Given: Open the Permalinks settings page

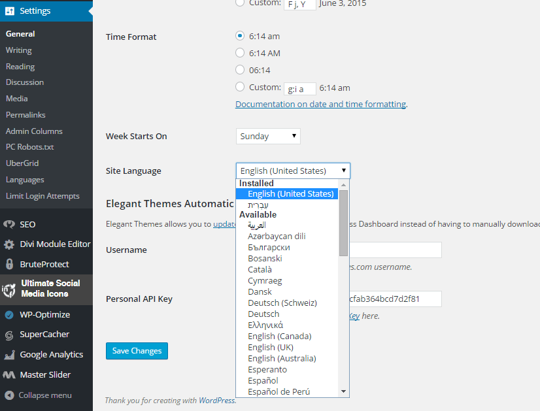Looking at the screenshot, I should (x=25, y=115).
